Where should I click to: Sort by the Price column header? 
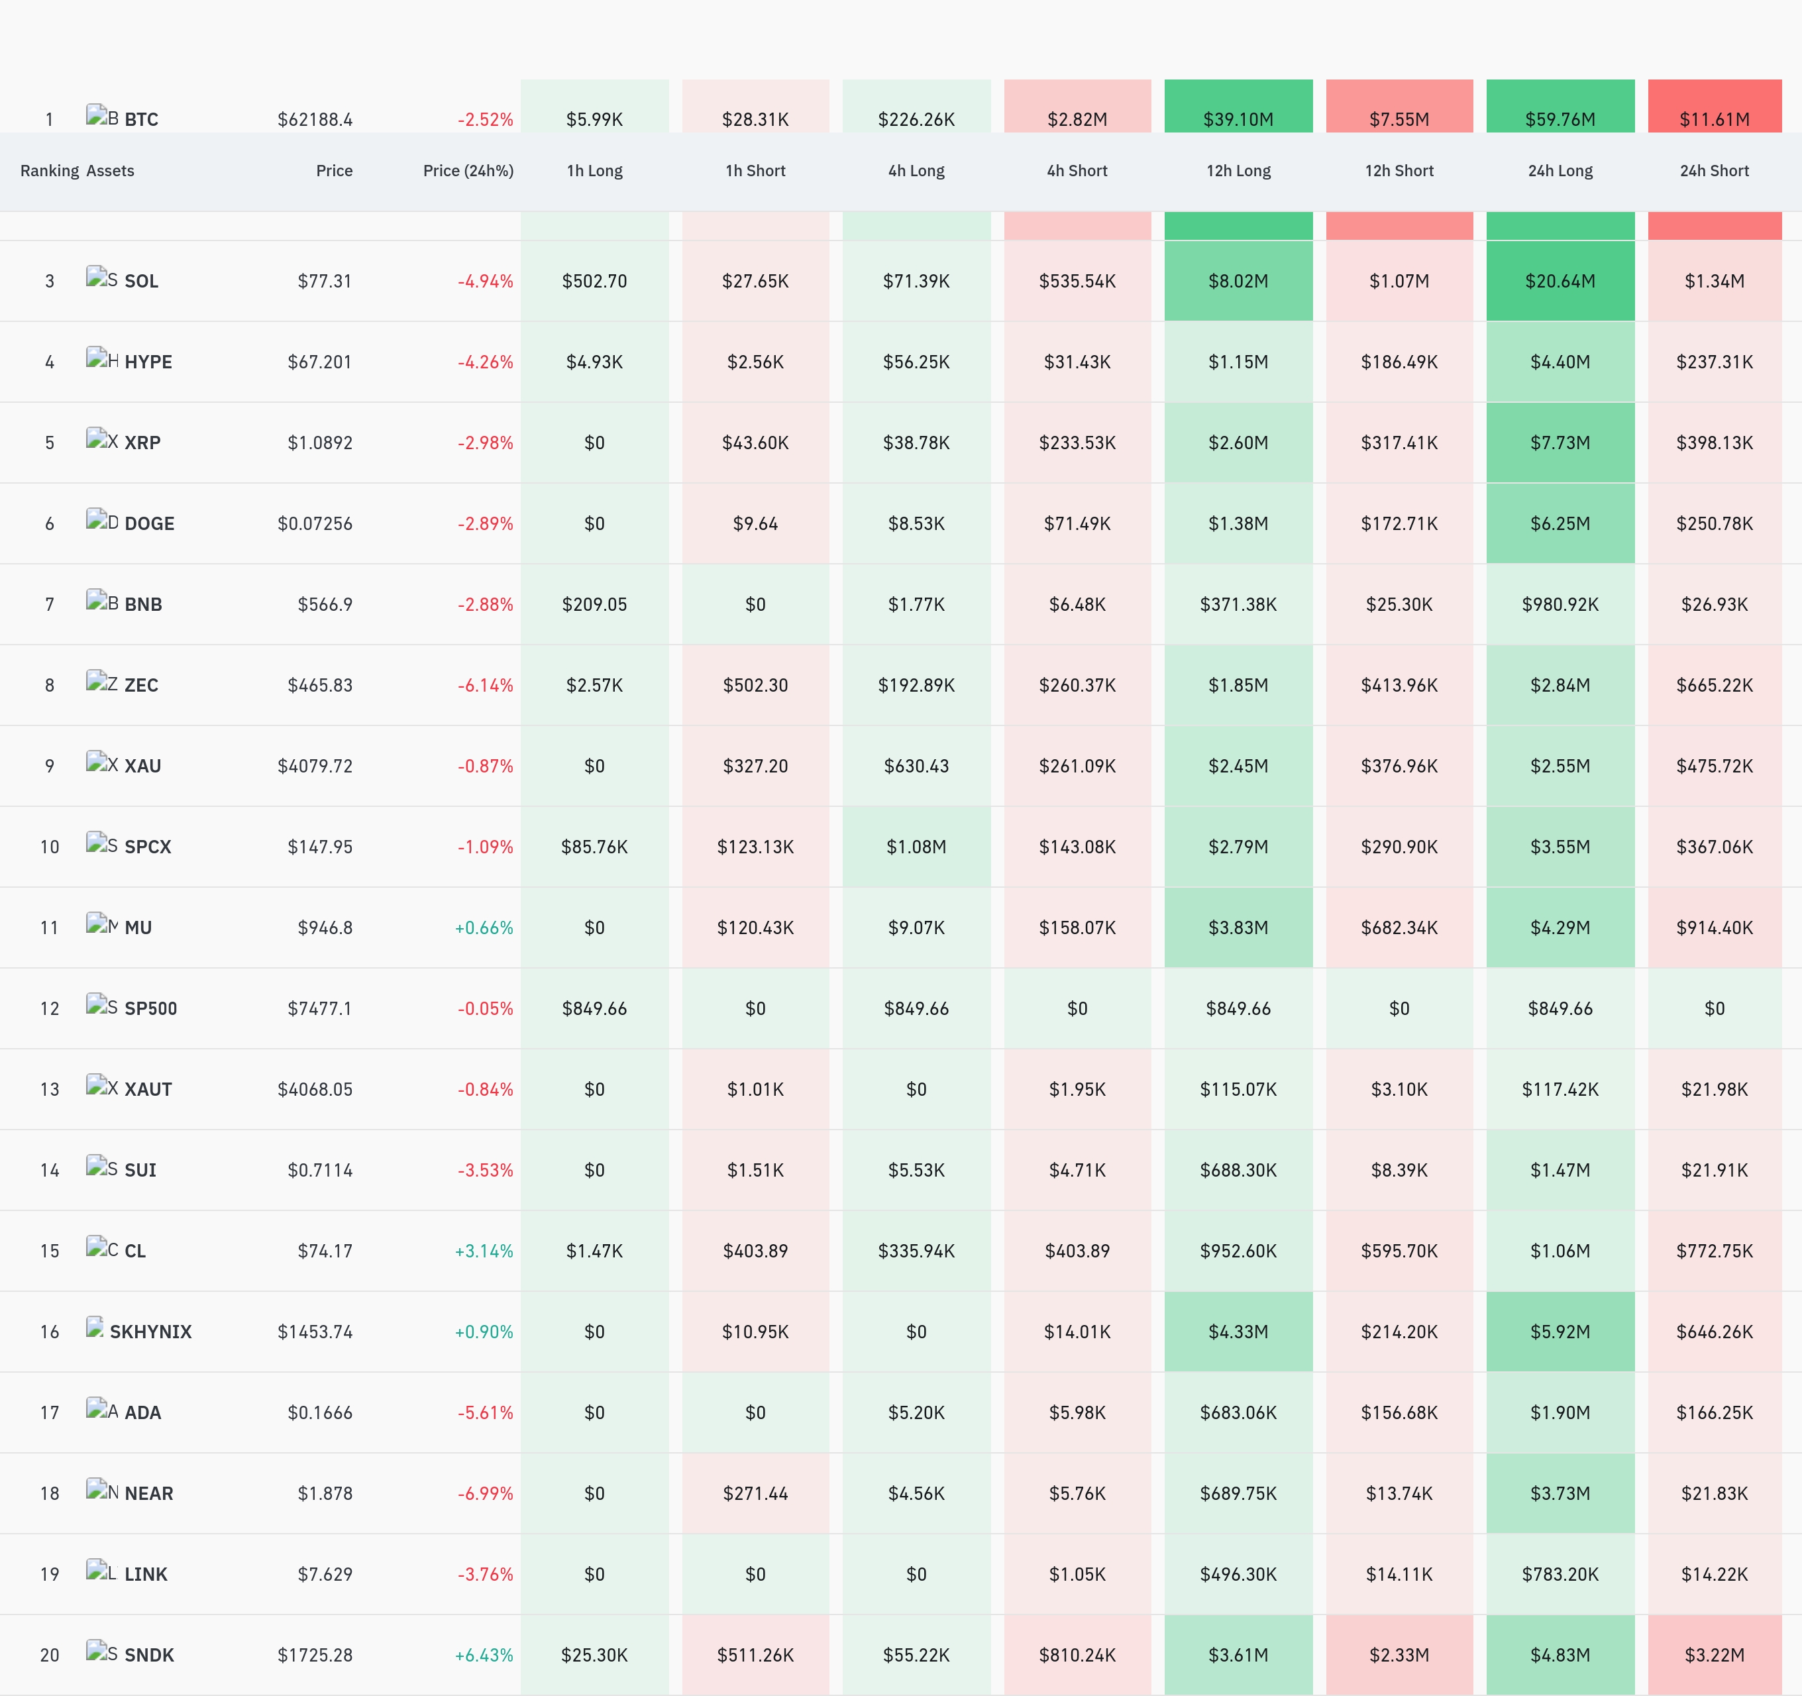click(335, 170)
